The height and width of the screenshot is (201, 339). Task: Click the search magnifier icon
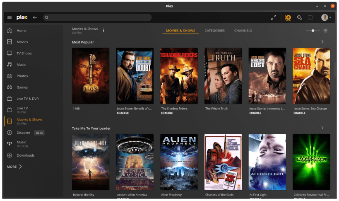tap(46, 17)
